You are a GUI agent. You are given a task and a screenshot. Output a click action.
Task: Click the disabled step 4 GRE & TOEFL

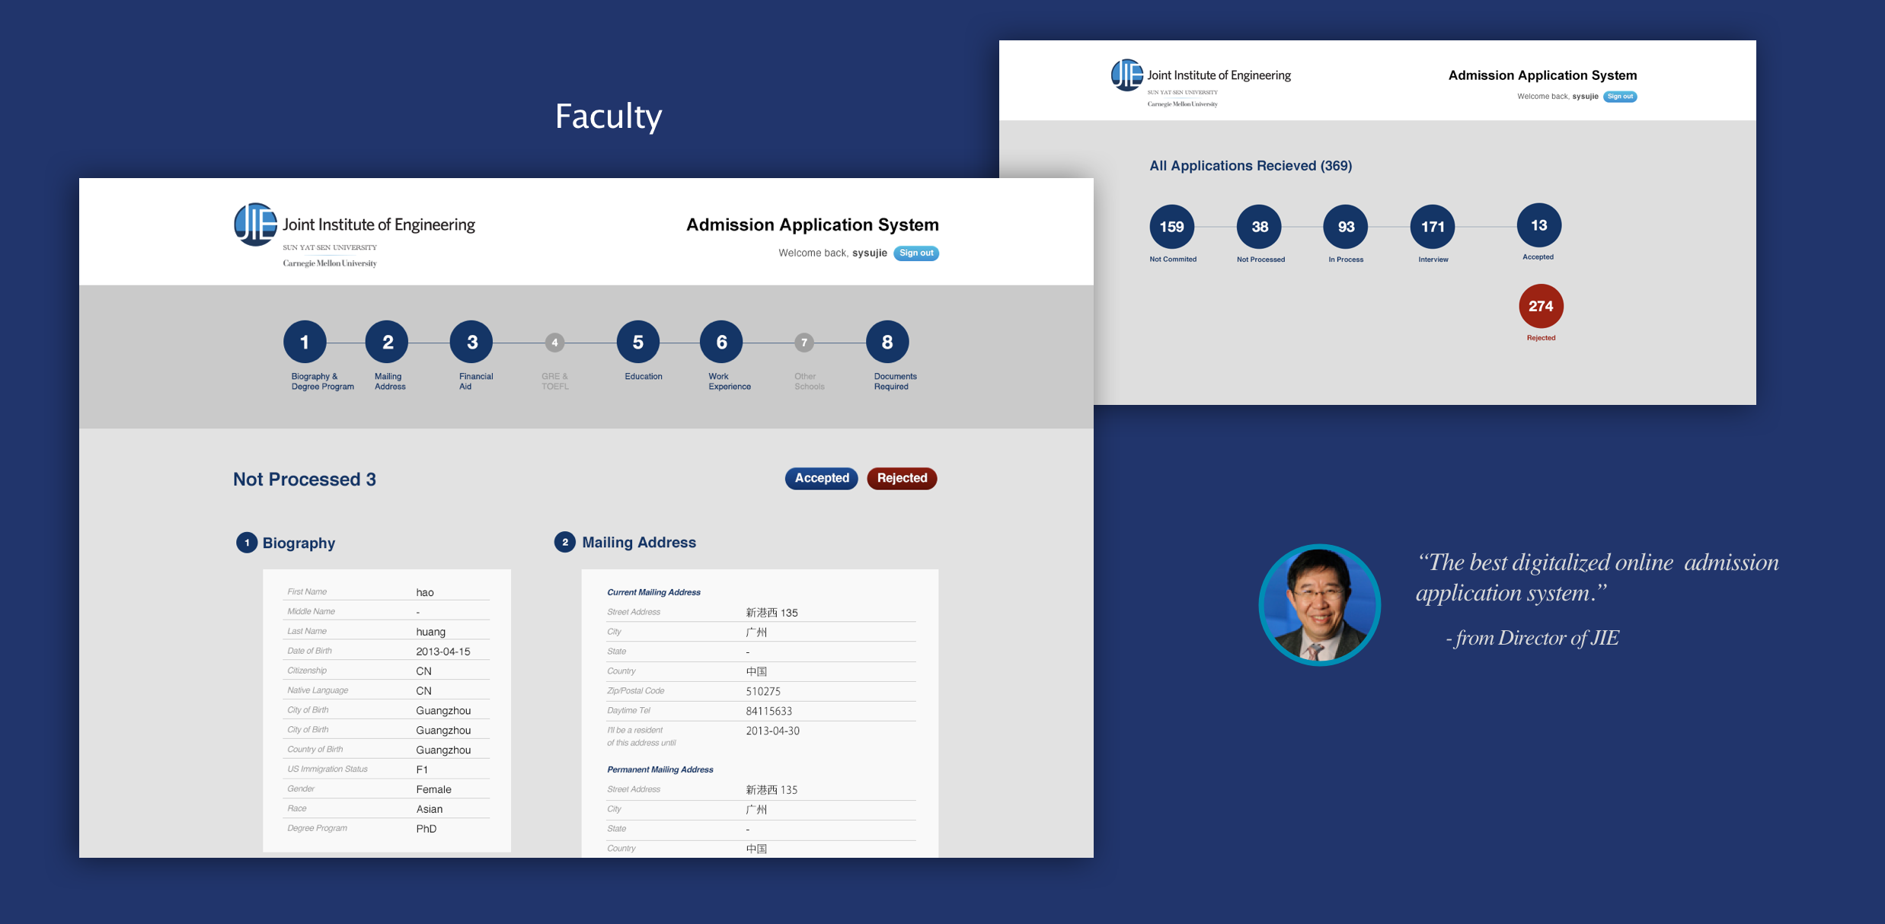pos(555,343)
